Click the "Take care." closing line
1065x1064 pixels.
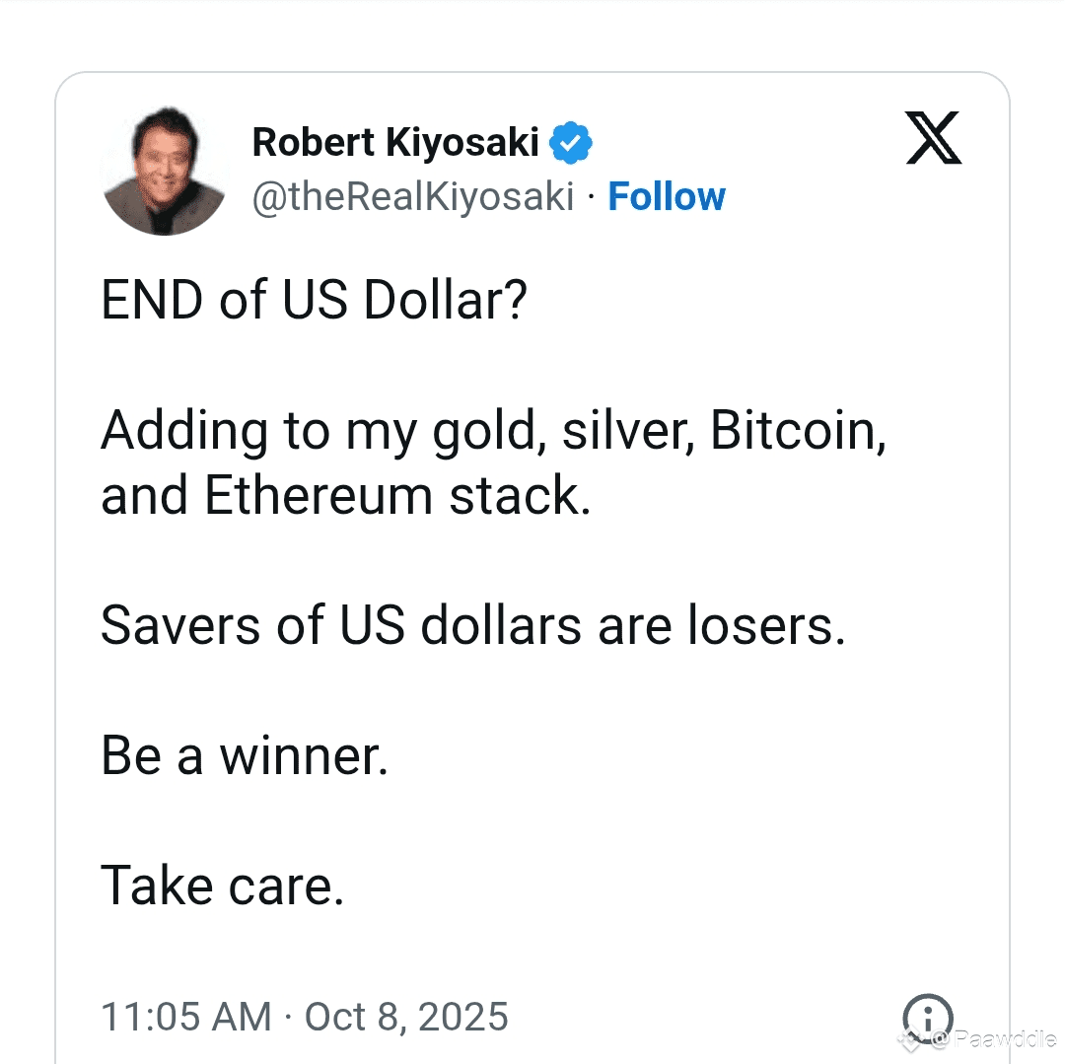pos(223,886)
